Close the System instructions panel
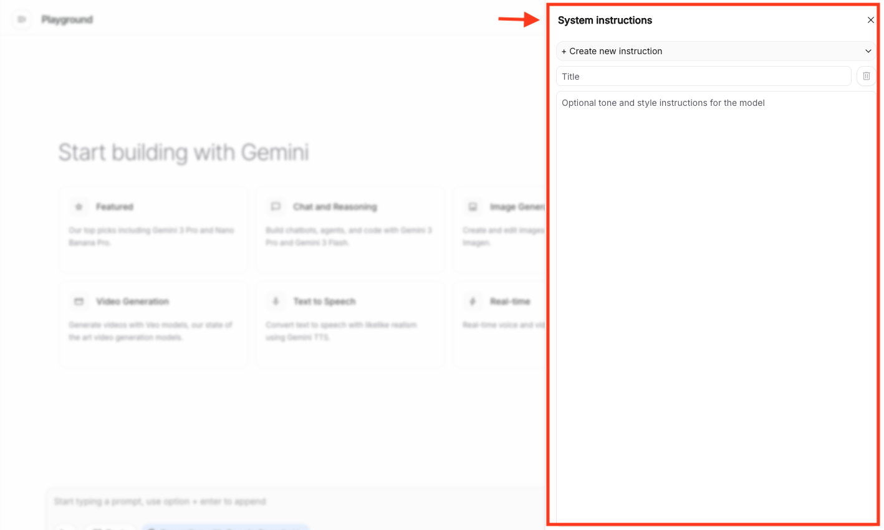This screenshot has height=530, width=884. click(870, 20)
